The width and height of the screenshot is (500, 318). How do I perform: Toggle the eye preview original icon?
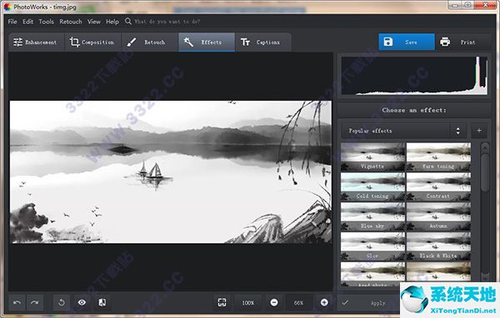pos(82,303)
